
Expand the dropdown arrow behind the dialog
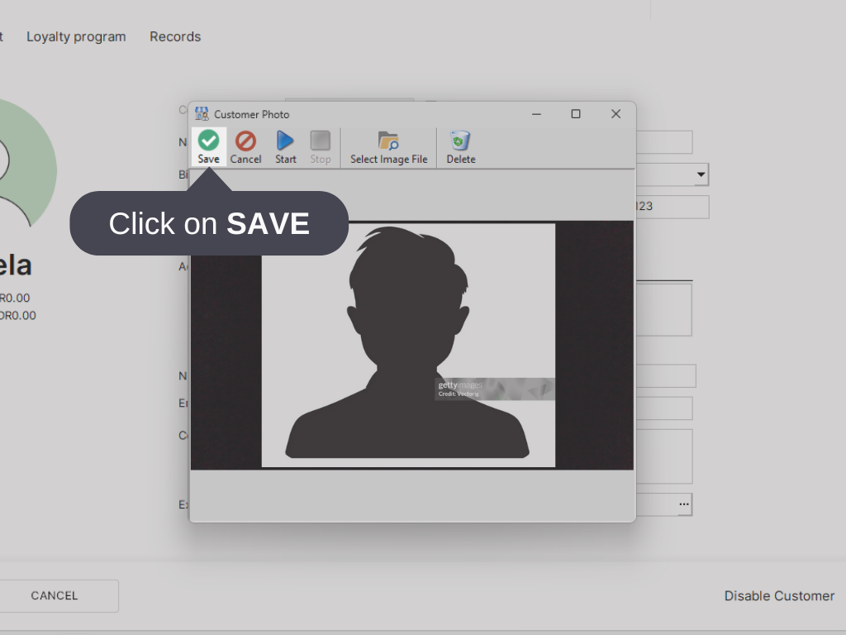(x=701, y=174)
